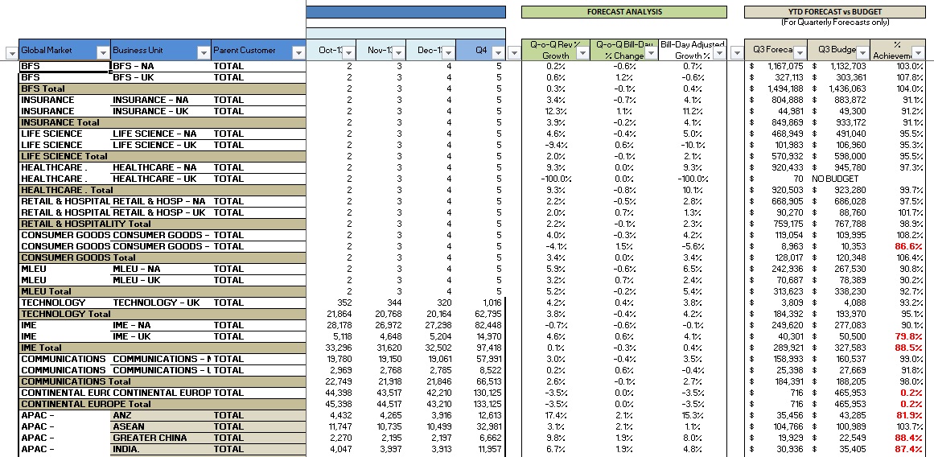The height and width of the screenshot is (457, 934).
Task: Open the Business Unit filter dropdown
Action: click(x=203, y=53)
